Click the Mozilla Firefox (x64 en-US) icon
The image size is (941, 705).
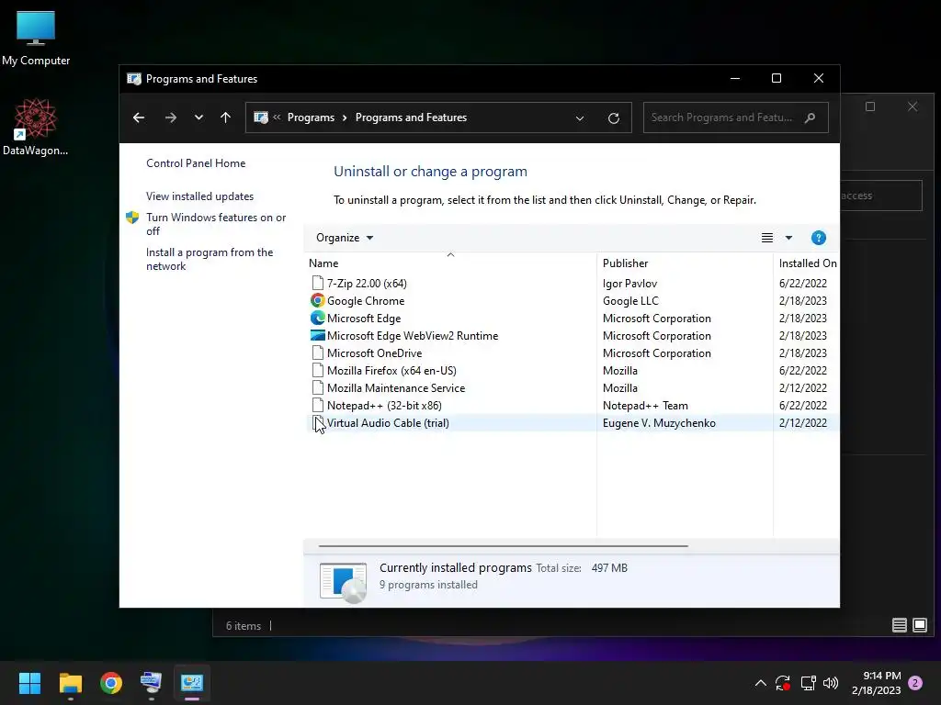[x=318, y=371]
